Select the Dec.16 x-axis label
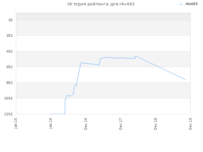This screenshot has height=152, width=203. (86, 124)
